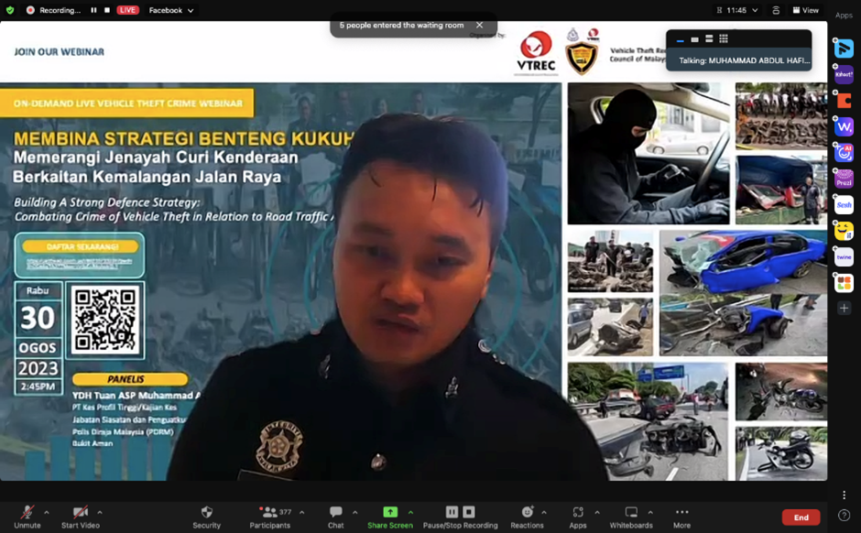
Task: Open the More menu in the toolbar
Action: click(681, 517)
